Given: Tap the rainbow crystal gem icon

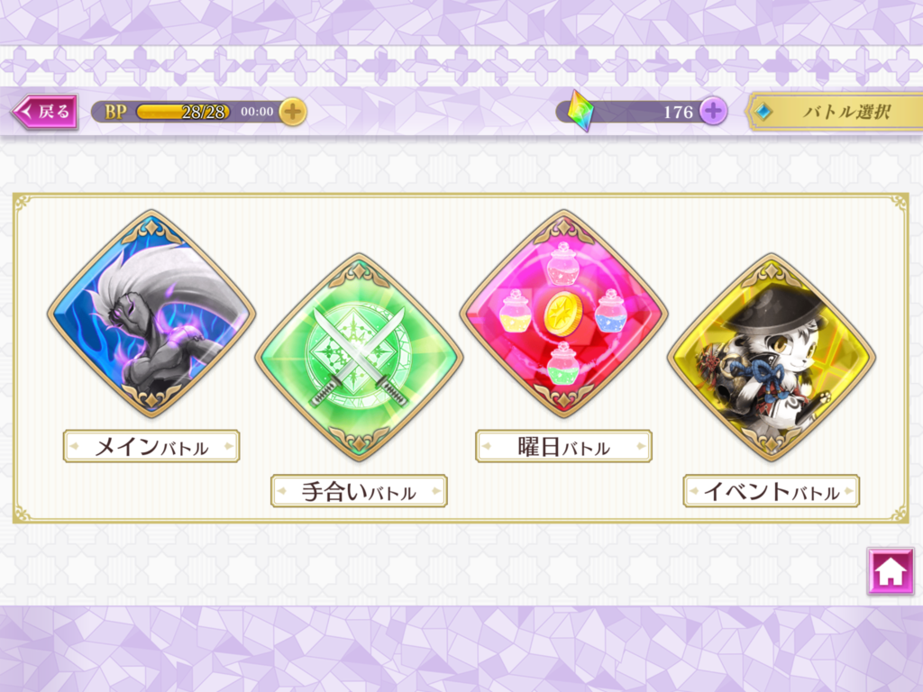Looking at the screenshot, I should click(580, 111).
